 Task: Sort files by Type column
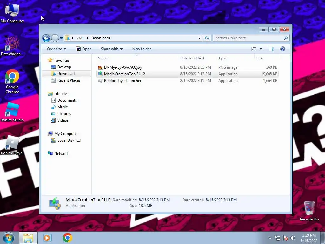[x=235, y=58]
